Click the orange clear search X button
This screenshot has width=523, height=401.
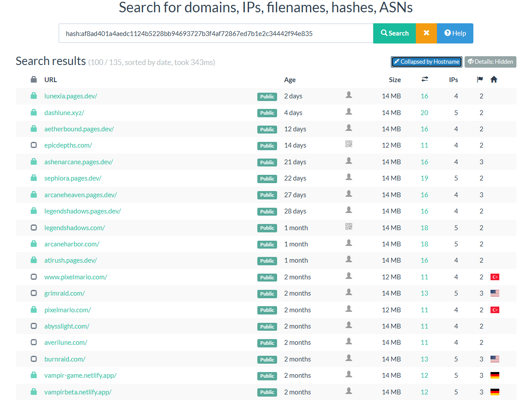426,33
